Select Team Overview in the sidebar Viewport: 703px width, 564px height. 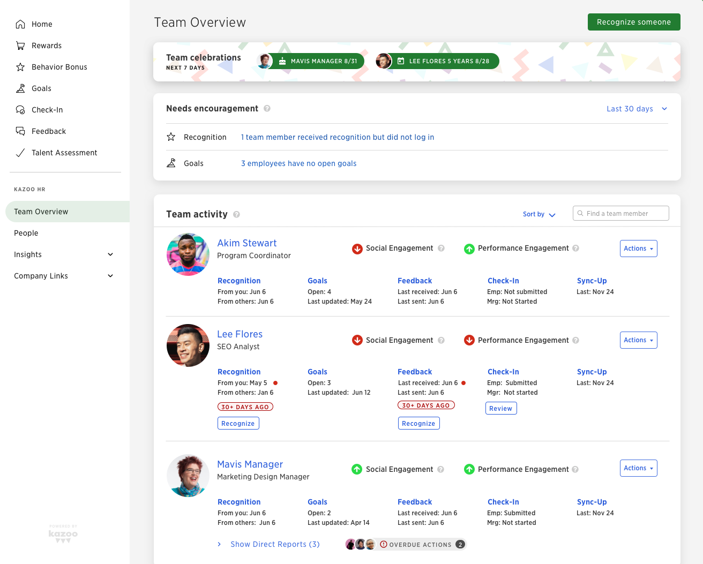coord(41,212)
